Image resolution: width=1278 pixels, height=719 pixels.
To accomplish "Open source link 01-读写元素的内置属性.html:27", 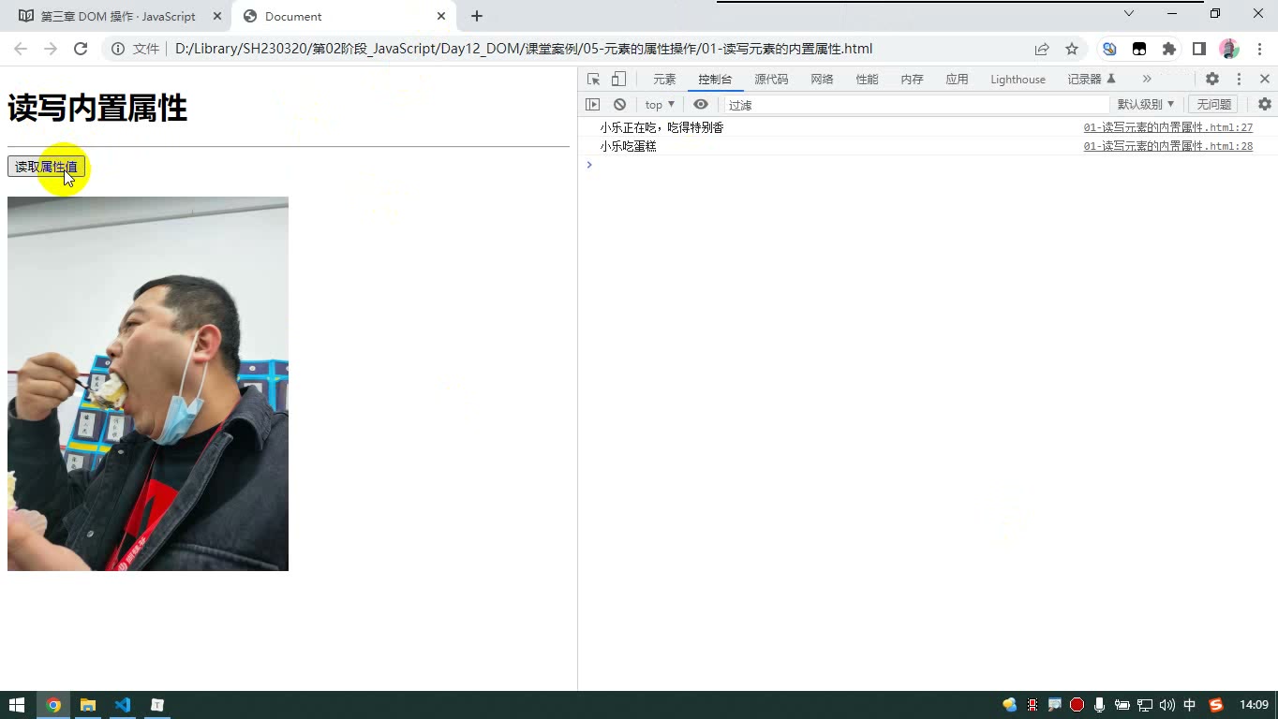I will [x=1168, y=127].
